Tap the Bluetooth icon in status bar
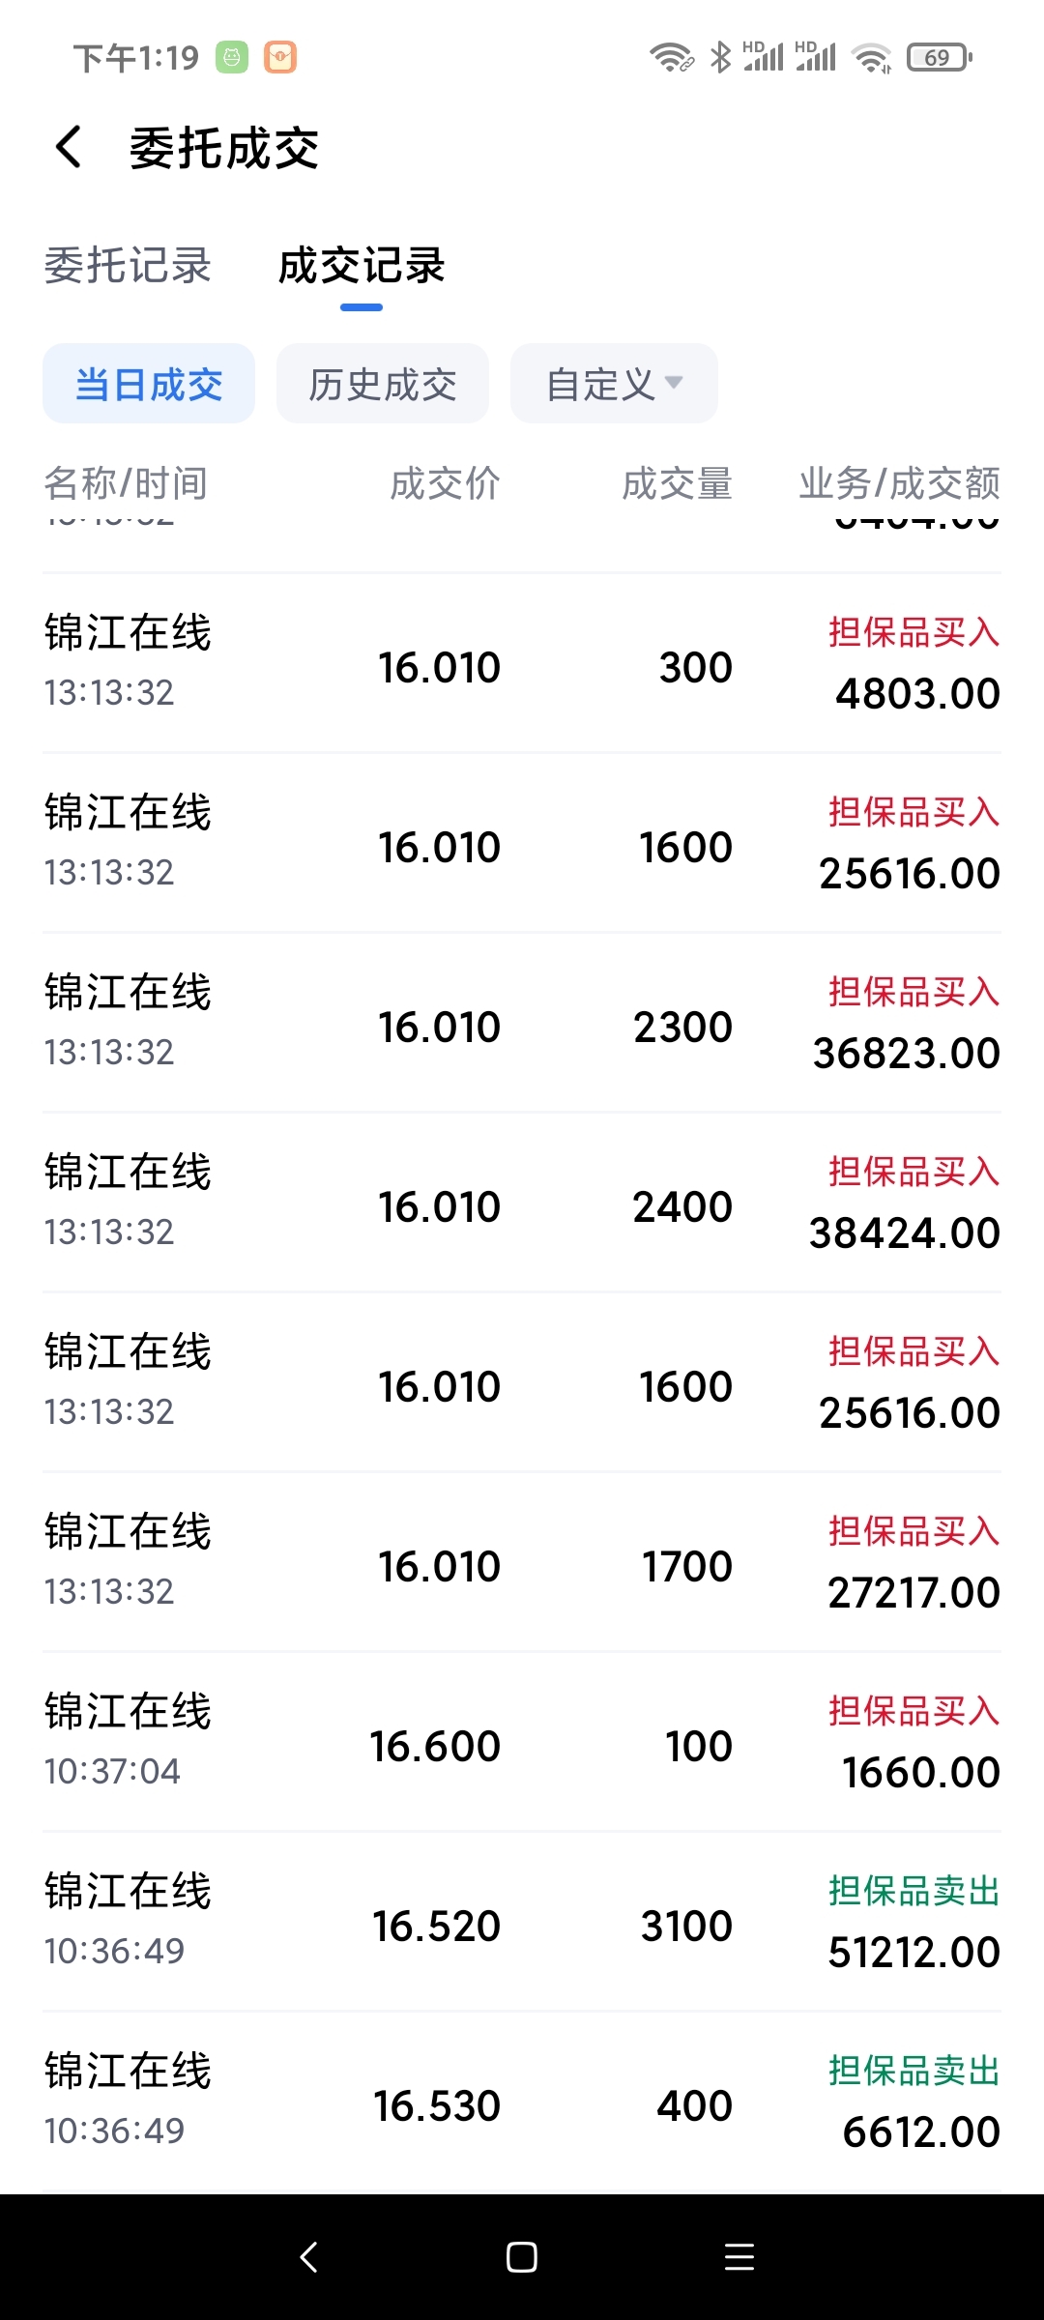The image size is (1044, 2320). point(720,58)
